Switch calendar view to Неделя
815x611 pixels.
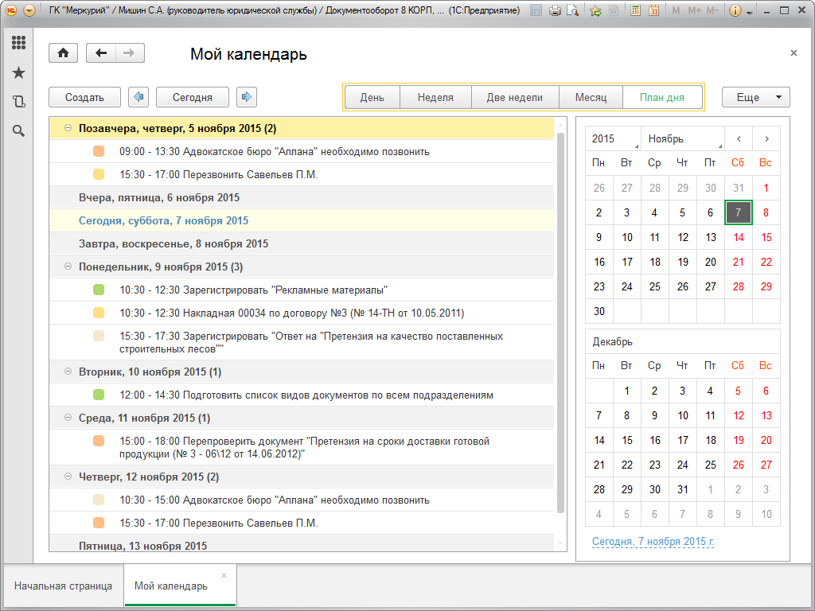pyautogui.click(x=435, y=97)
